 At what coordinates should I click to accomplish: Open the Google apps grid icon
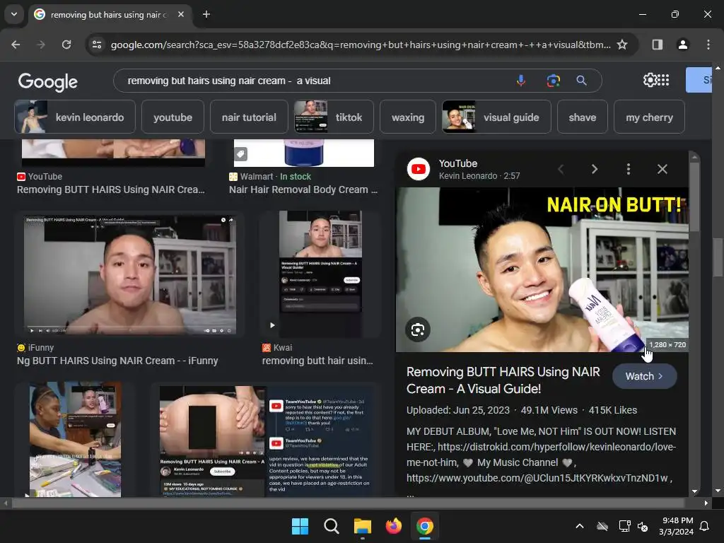click(x=663, y=80)
